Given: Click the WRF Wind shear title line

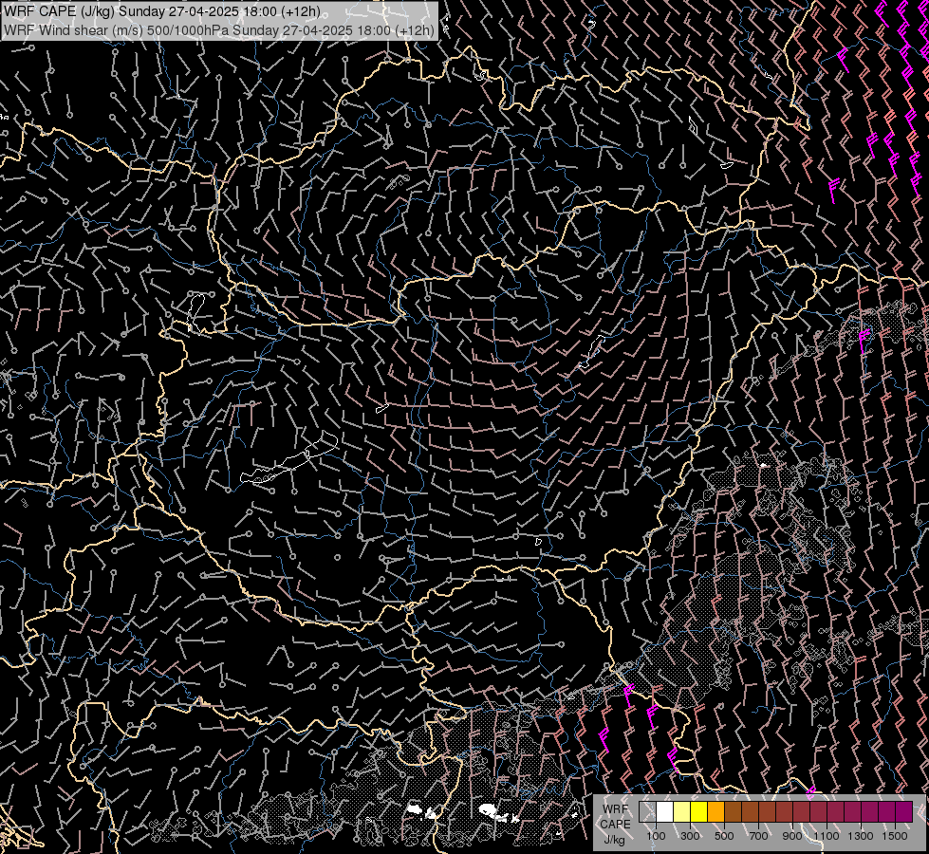Looking at the screenshot, I should tap(219, 29).
